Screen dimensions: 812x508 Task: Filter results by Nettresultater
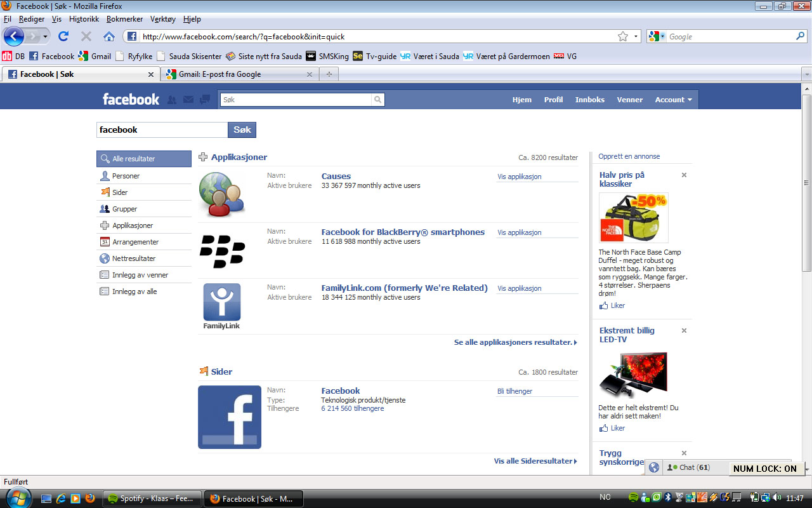(x=144, y=258)
